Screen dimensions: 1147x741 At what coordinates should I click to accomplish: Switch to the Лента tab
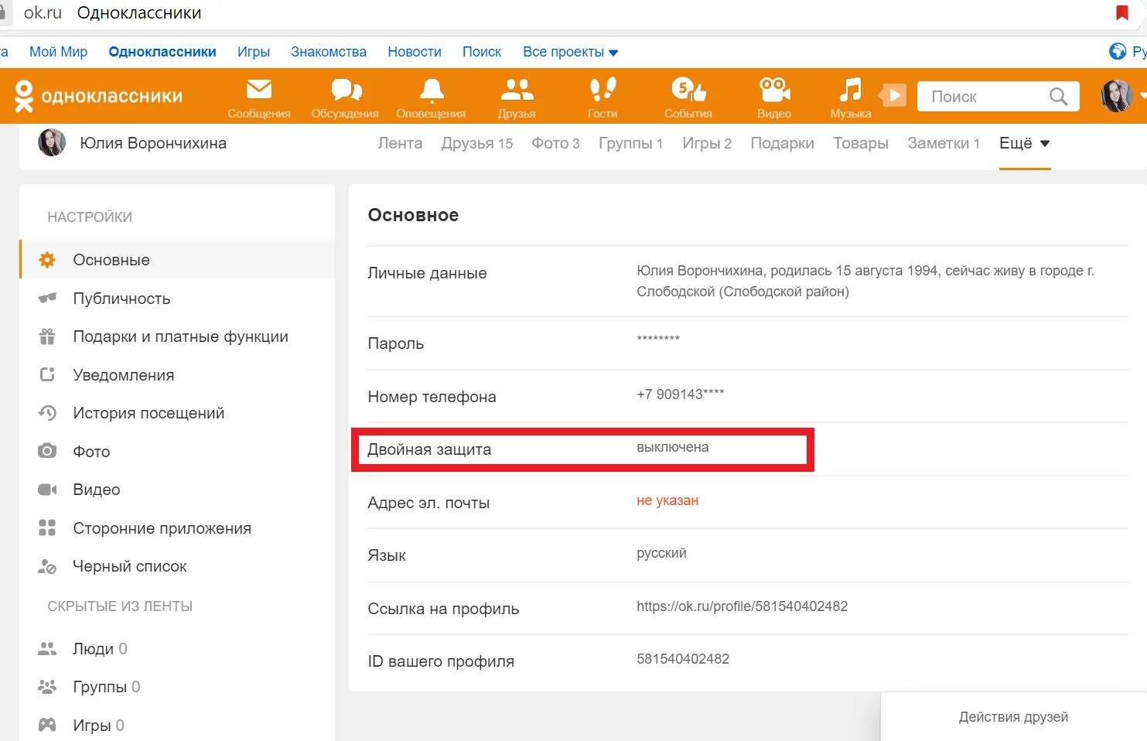point(400,143)
